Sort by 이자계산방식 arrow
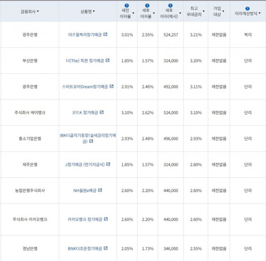This screenshot has height=261, width=266. pos(260,13)
